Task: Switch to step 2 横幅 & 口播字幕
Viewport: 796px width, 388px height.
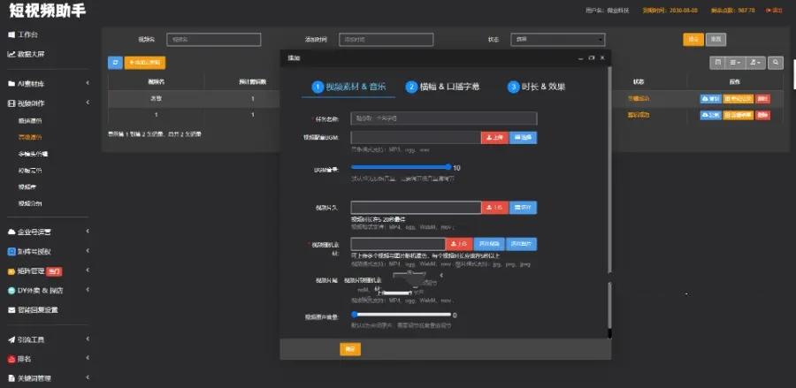Action: (x=443, y=87)
